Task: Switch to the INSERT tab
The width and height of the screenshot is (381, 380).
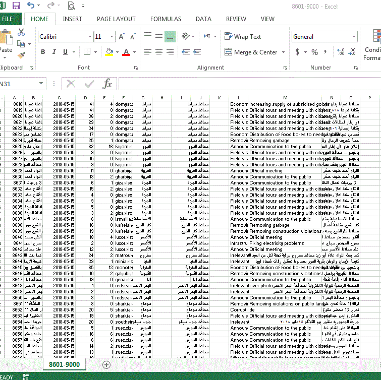Action: 72,19
